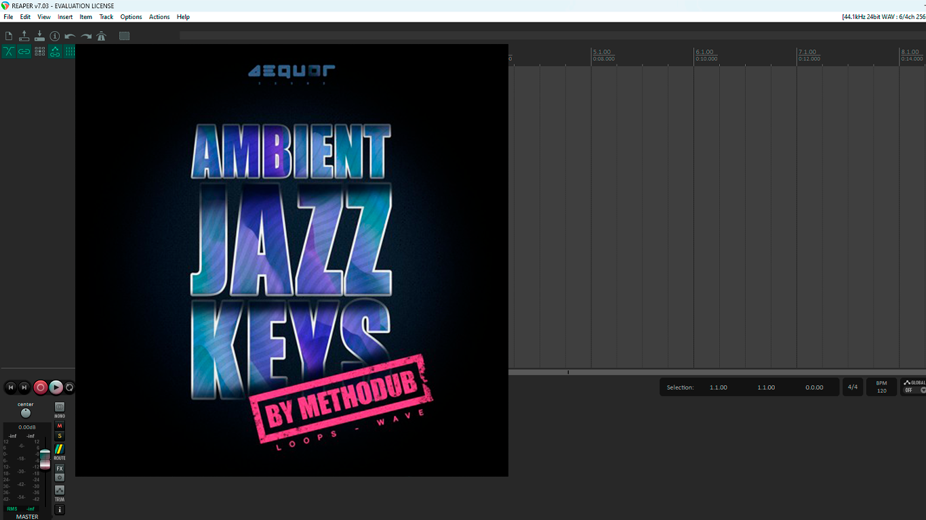Open master envelope Trim button

coord(60,490)
